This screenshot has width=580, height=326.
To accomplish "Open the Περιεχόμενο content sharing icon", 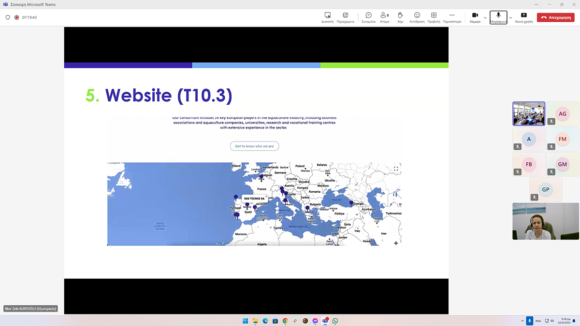I will [346, 17].
